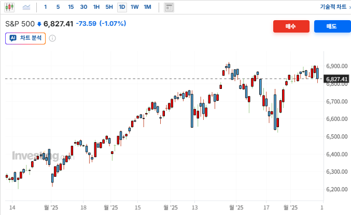Viewport: 351px width, 215px height.
Task: Click the 15 date label on the time axis
Action: point(138,208)
